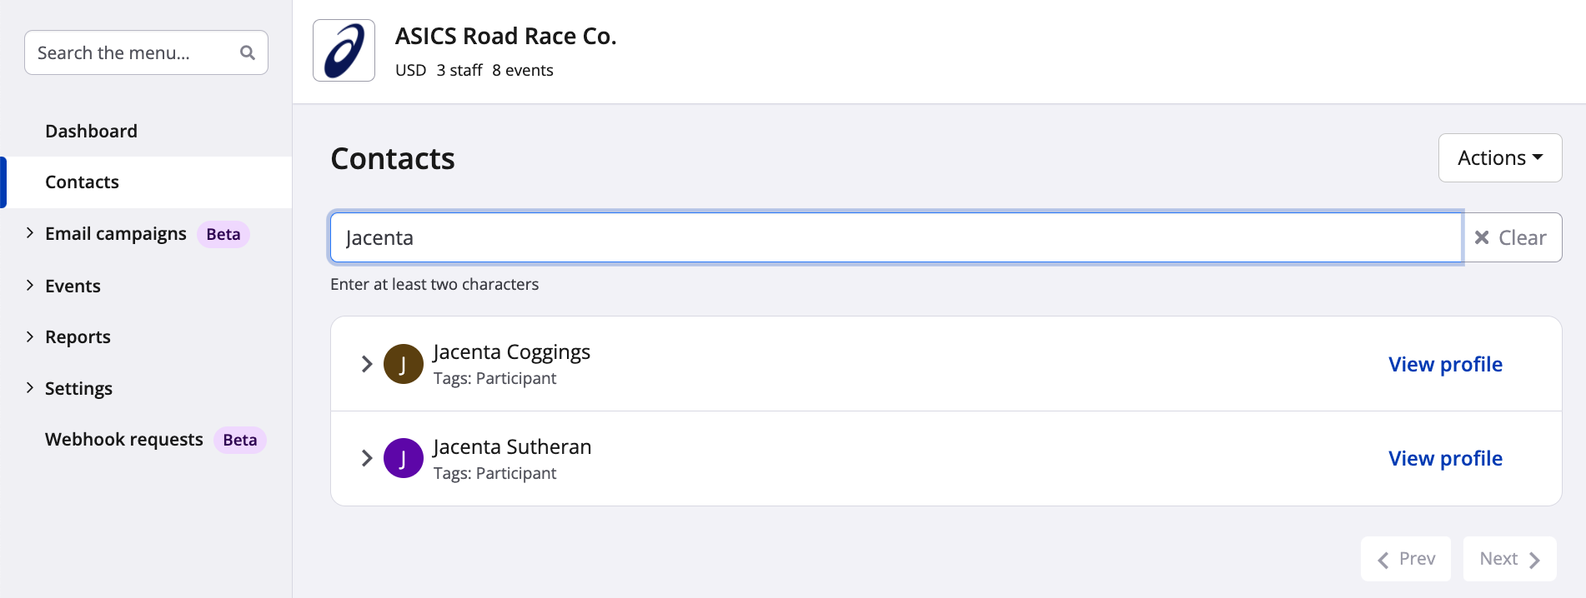The height and width of the screenshot is (598, 1586).
Task: Go to next page of contacts
Action: [1509, 559]
